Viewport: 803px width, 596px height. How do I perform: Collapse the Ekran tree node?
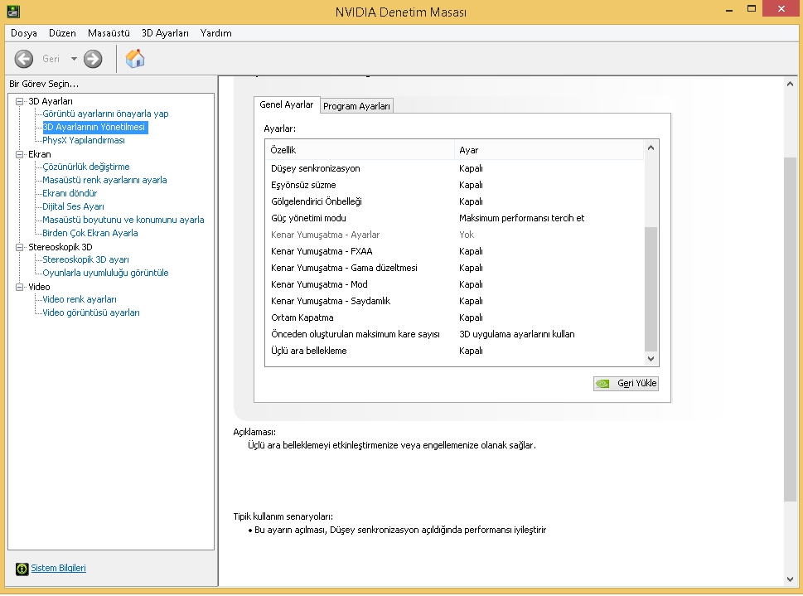(19, 154)
